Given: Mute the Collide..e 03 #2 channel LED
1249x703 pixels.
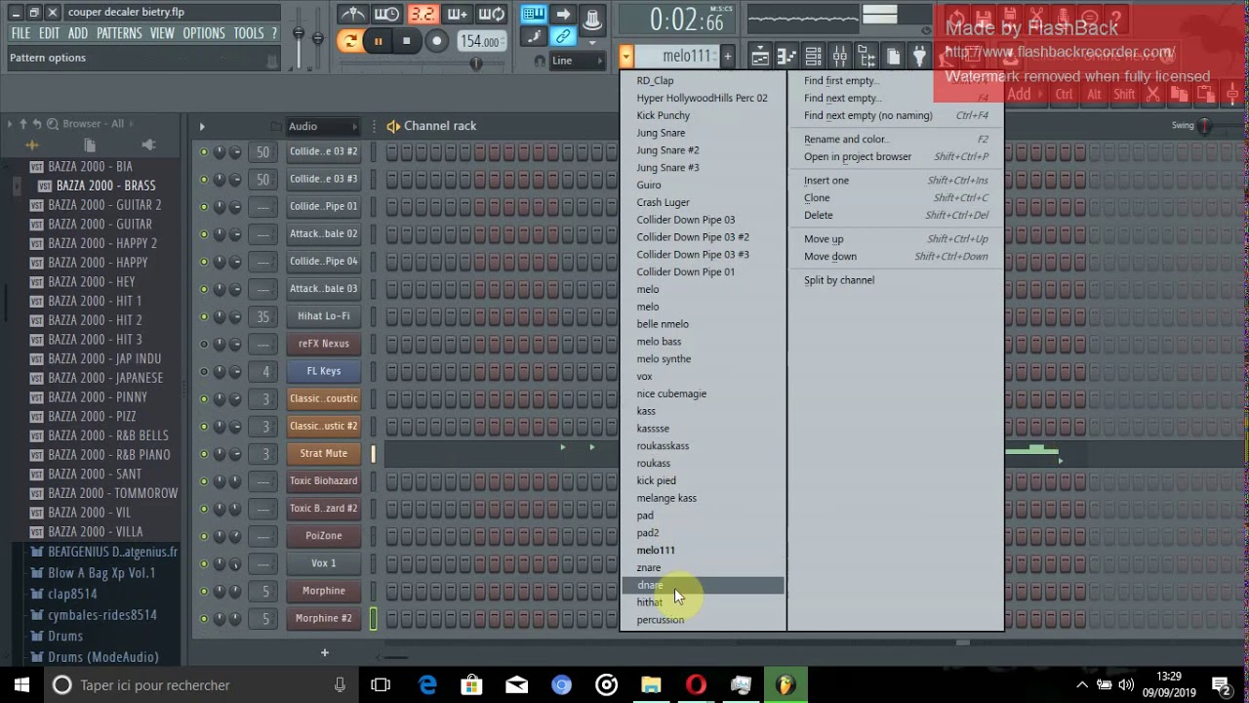Looking at the screenshot, I should tap(204, 152).
